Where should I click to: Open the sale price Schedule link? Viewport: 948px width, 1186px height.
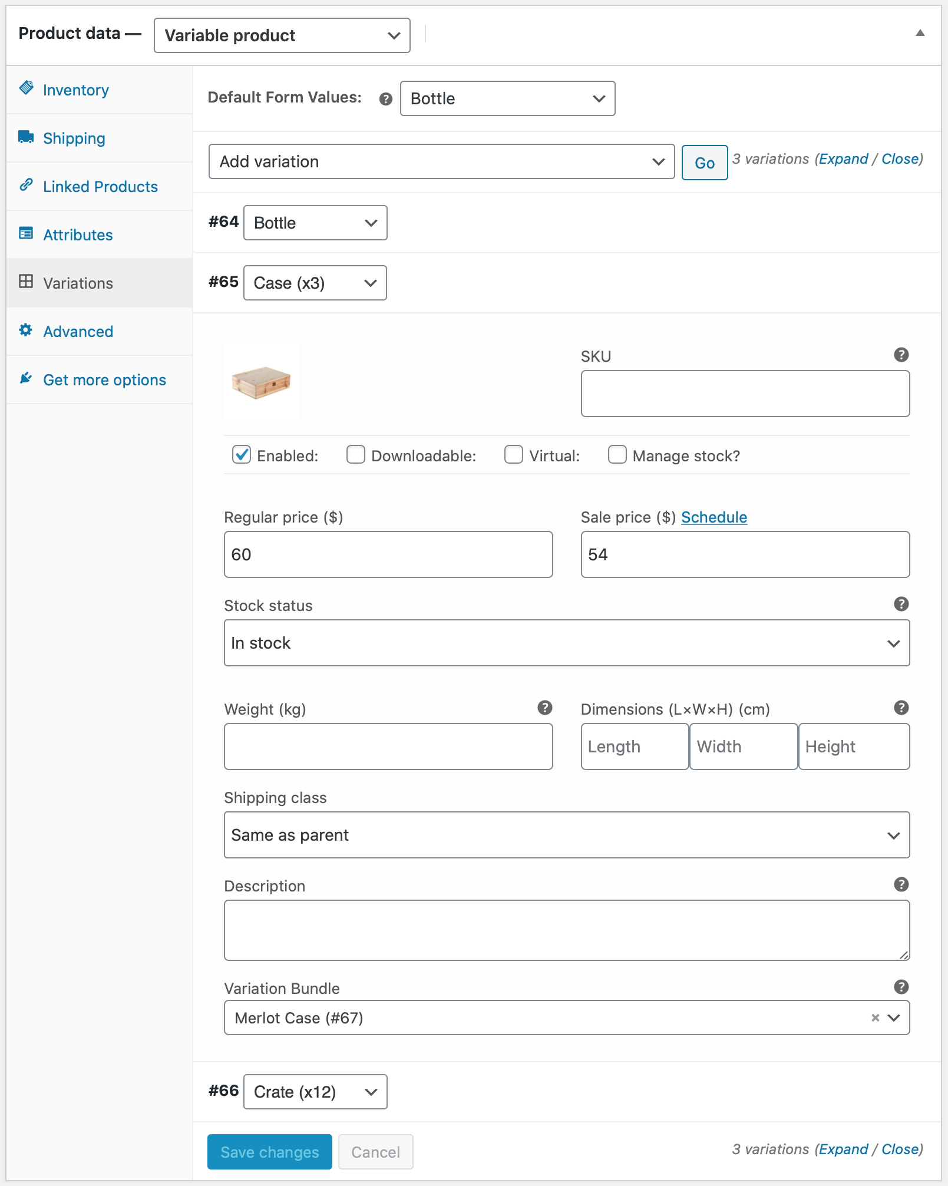point(714,517)
